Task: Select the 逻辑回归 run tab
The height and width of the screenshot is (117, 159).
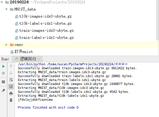Action: 27,59
